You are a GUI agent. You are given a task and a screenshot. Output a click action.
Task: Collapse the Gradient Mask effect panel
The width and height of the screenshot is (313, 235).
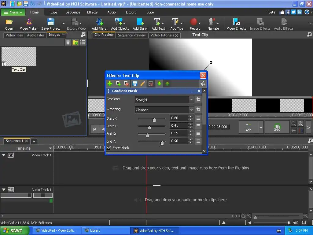point(194,91)
